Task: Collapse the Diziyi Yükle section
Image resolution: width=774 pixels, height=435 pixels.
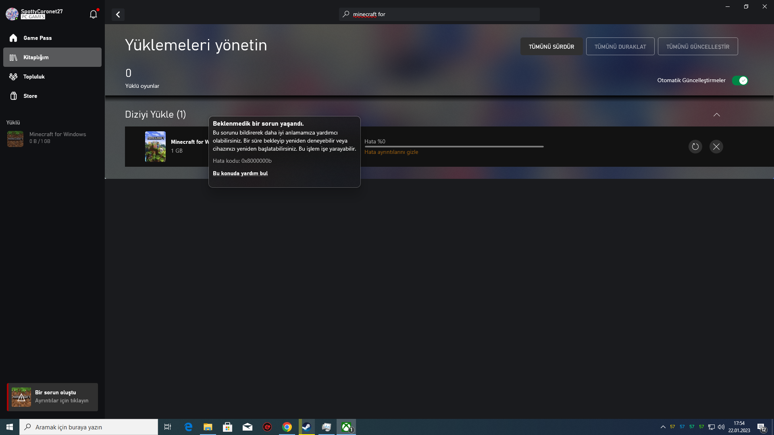Action: [716, 115]
